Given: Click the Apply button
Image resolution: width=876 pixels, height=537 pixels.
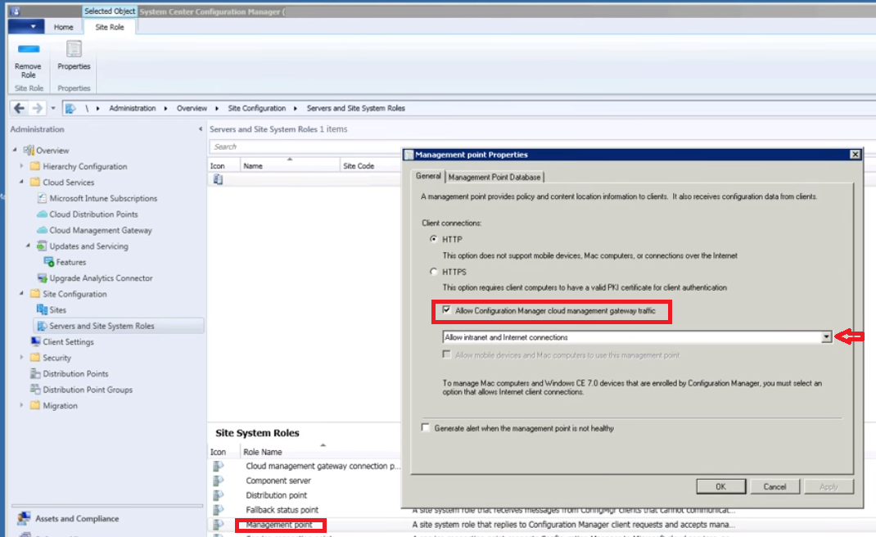Looking at the screenshot, I should click(829, 487).
